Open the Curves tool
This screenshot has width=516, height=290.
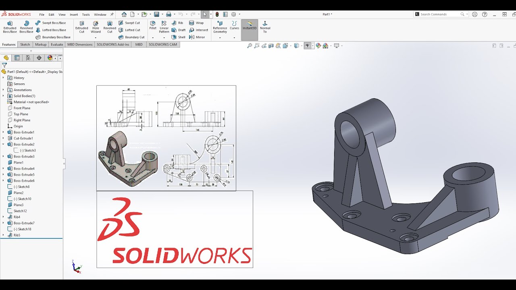click(234, 25)
